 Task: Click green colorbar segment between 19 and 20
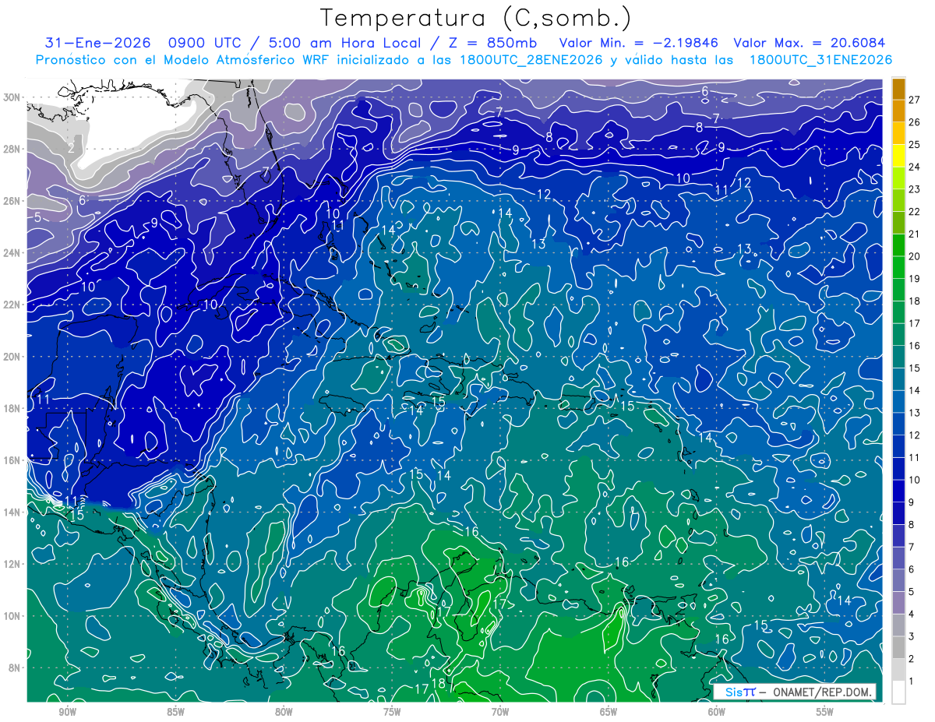[898, 267]
